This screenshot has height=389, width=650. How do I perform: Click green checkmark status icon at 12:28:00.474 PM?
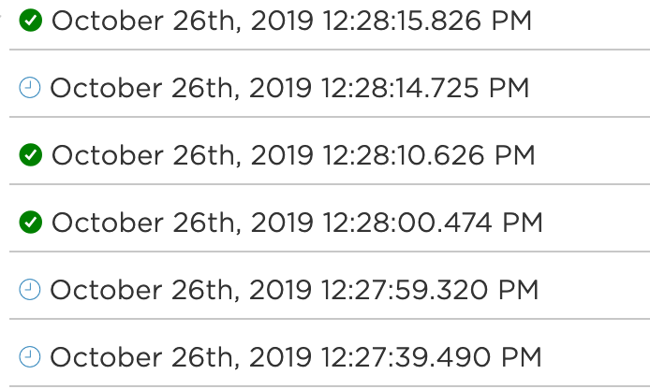pyautogui.click(x=31, y=223)
